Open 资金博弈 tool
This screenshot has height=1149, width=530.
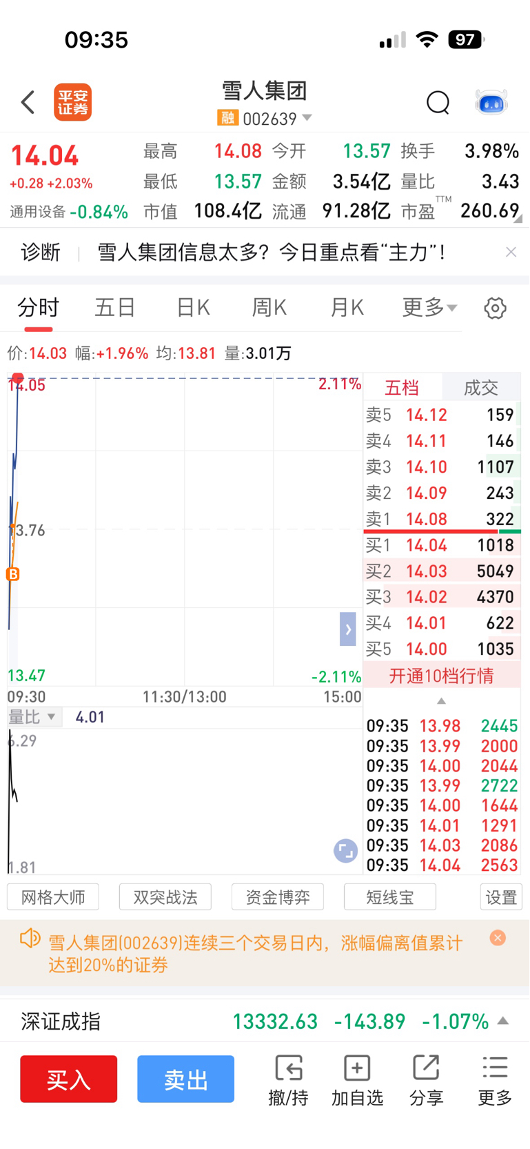[278, 897]
